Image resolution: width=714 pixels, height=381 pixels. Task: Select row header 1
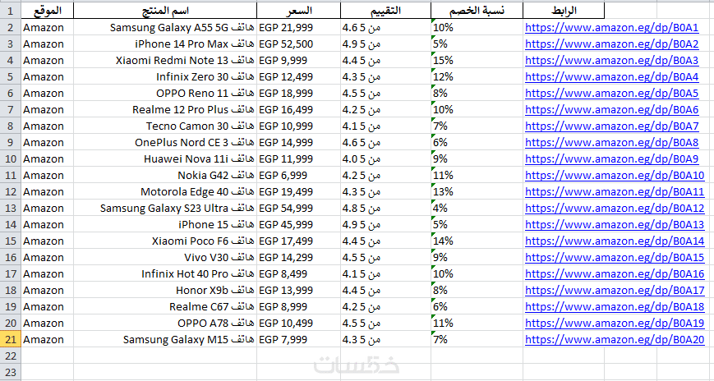click(x=11, y=11)
